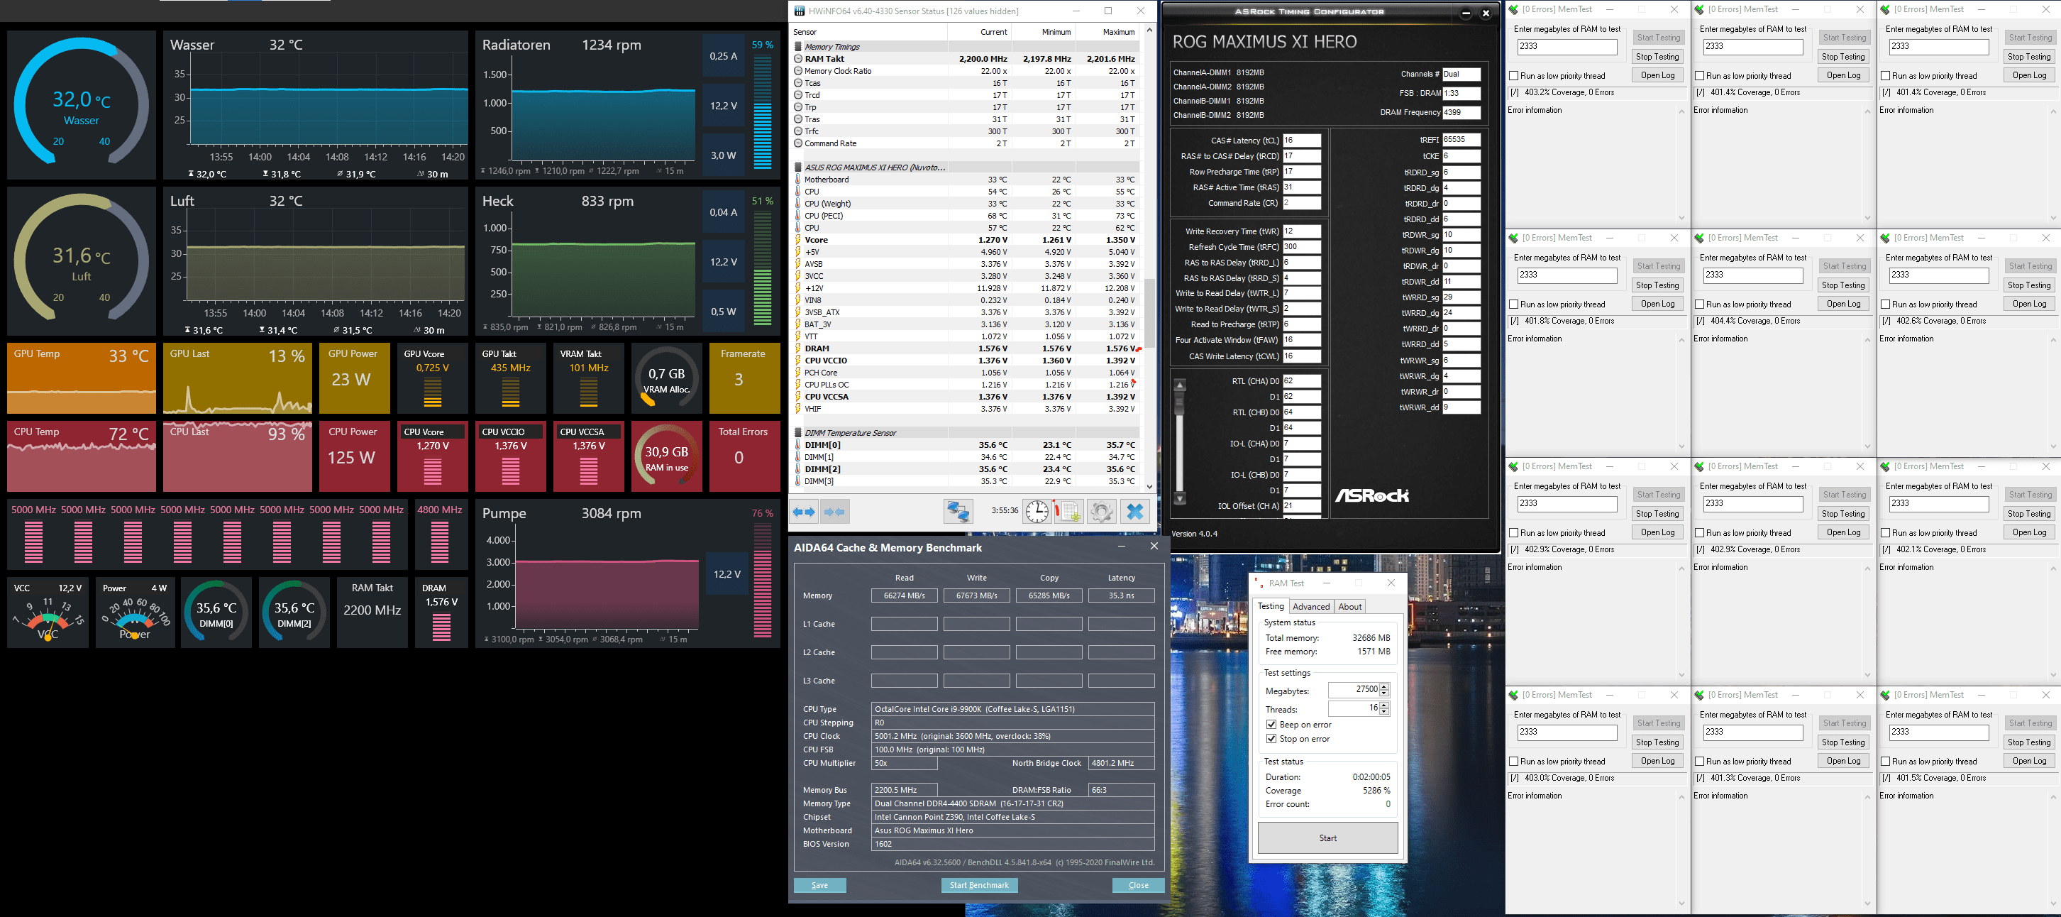This screenshot has width=2061, height=917.
Task: Toggle low priority thread in 403.2% coverage MemTest
Action: pyautogui.click(x=1513, y=76)
